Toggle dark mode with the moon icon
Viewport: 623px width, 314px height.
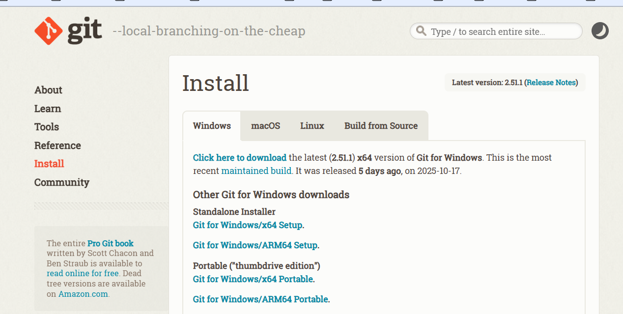(x=600, y=31)
